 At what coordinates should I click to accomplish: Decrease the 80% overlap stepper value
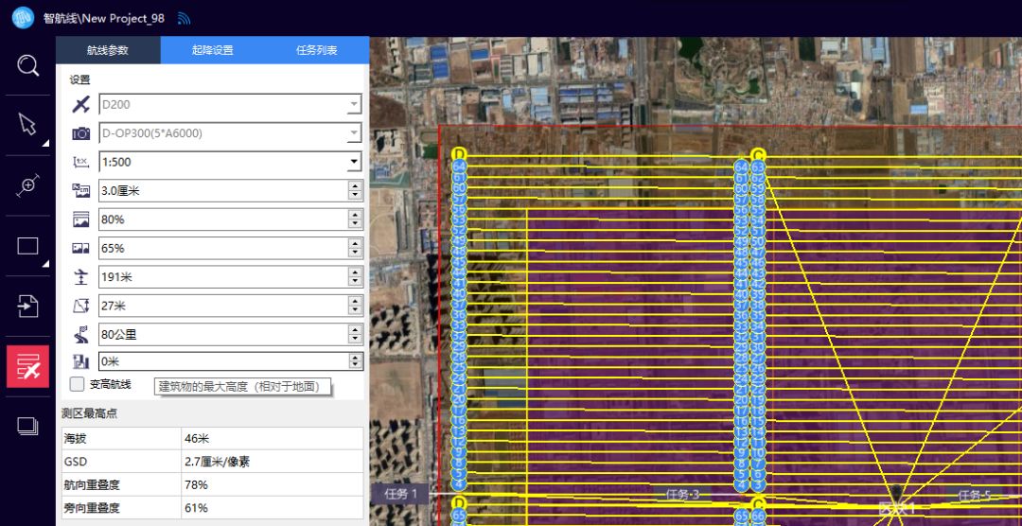tap(355, 223)
